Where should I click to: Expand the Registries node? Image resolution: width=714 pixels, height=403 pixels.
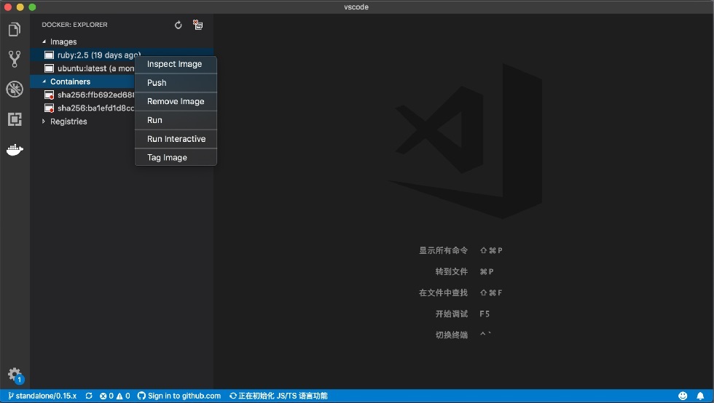[44, 121]
